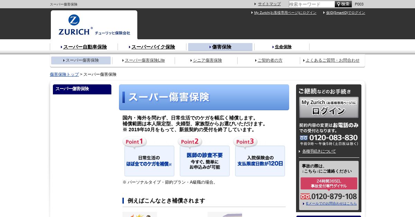Select the 傷害保険 navigation tab

tap(220, 47)
